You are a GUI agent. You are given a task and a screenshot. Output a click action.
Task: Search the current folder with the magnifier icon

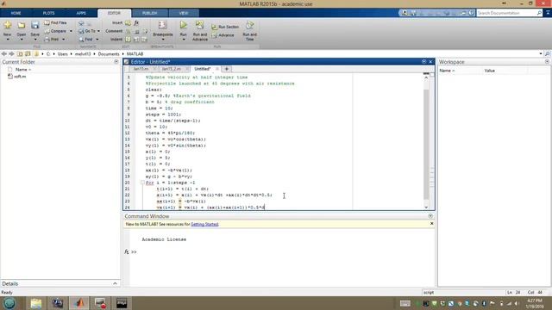pyautogui.click(x=548, y=53)
